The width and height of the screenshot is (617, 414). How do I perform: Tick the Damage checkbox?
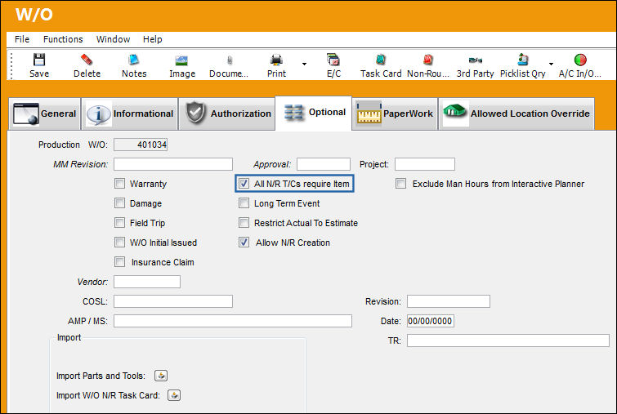[x=119, y=203]
